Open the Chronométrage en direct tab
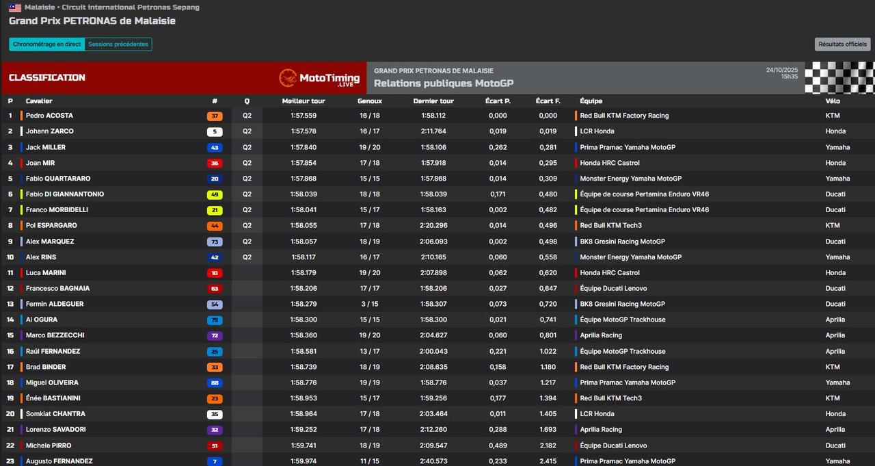The height and width of the screenshot is (466, 875). pyautogui.click(x=47, y=44)
